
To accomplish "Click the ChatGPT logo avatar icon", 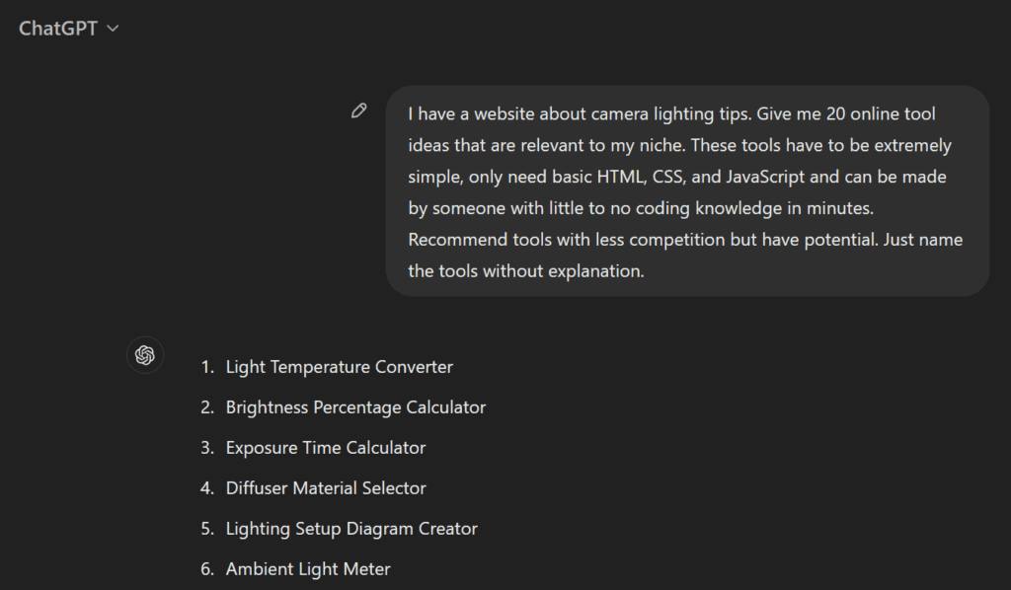I will point(145,355).
